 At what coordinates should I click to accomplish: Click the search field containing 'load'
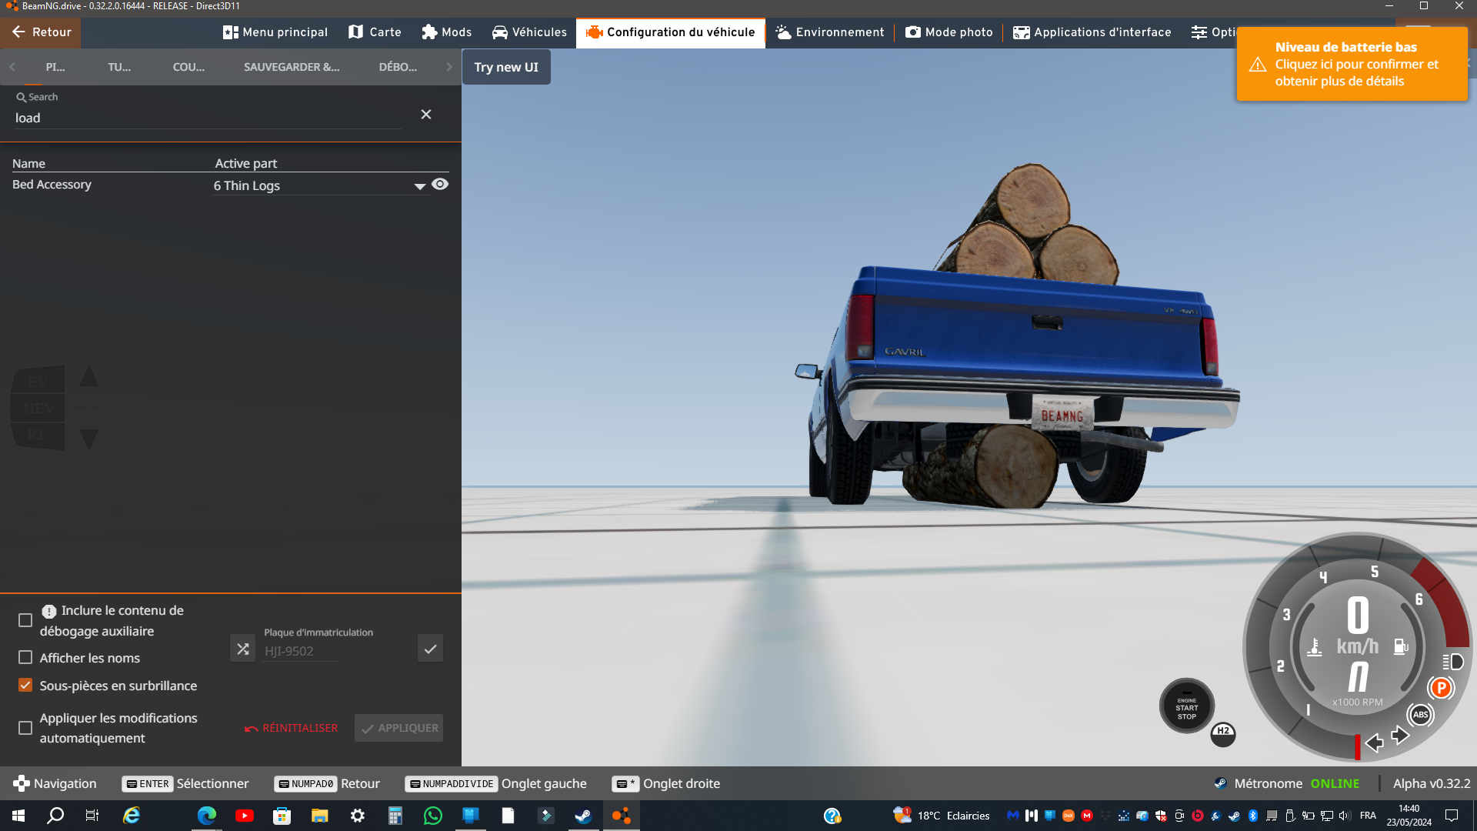pyautogui.click(x=208, y=118)
